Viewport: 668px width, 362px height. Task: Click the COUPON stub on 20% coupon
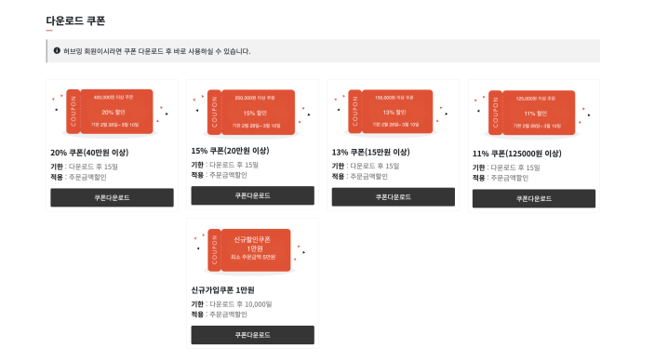(x=73, y=112)
